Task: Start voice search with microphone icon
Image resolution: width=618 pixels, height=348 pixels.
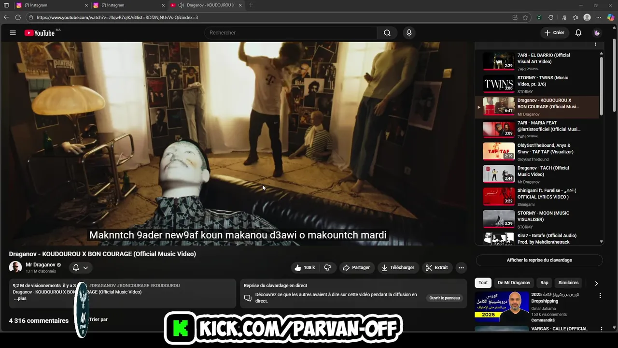Action: coord(409,33)
